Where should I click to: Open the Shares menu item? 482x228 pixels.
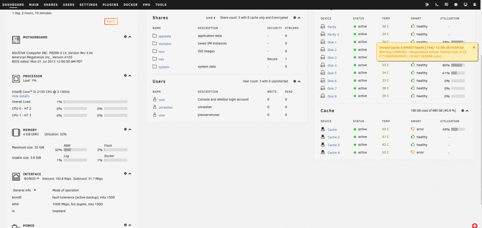click(51, 5)
